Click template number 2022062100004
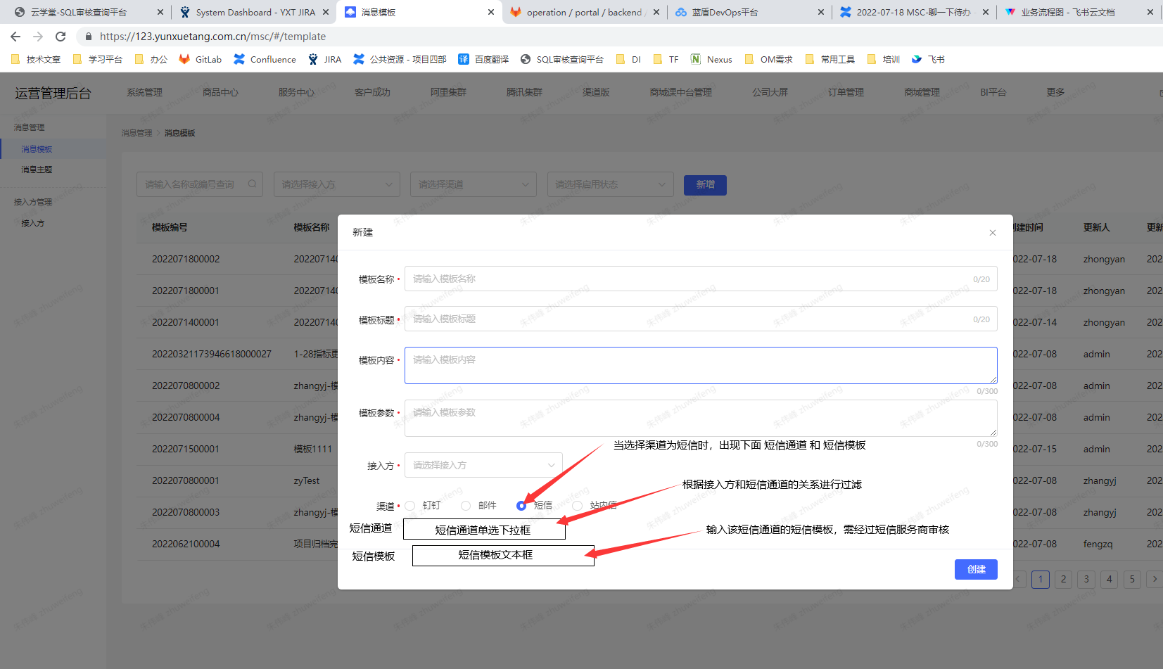Screen dimensions: 1163x669 pyautogui.click(x=186, y=544)
